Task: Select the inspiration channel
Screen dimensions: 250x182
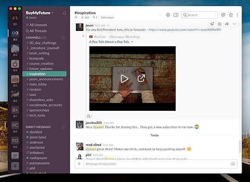Action: click(44, 74)
